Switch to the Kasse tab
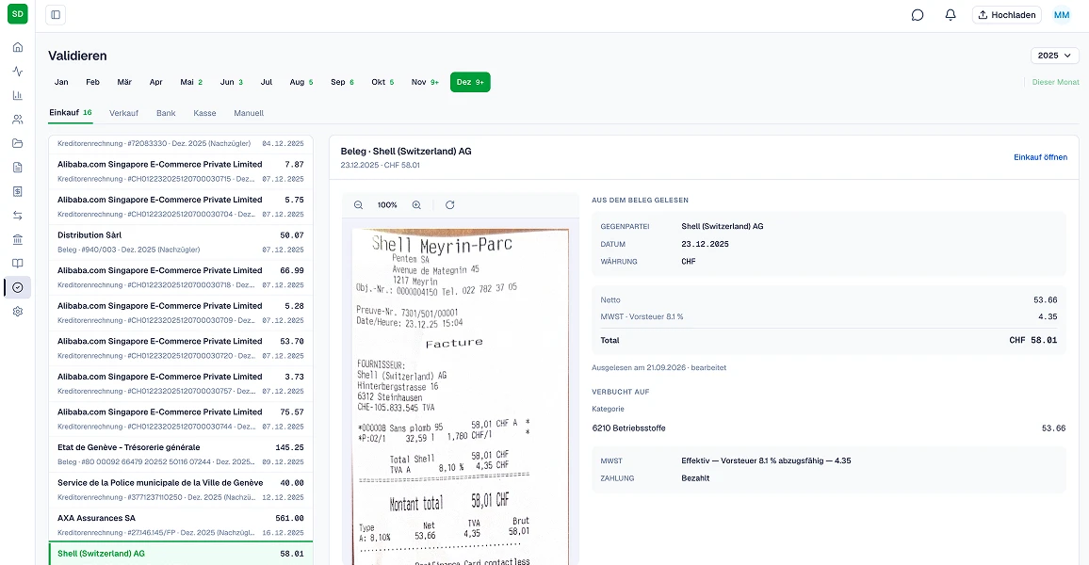 pyautogui.click(x=204, y=112)
